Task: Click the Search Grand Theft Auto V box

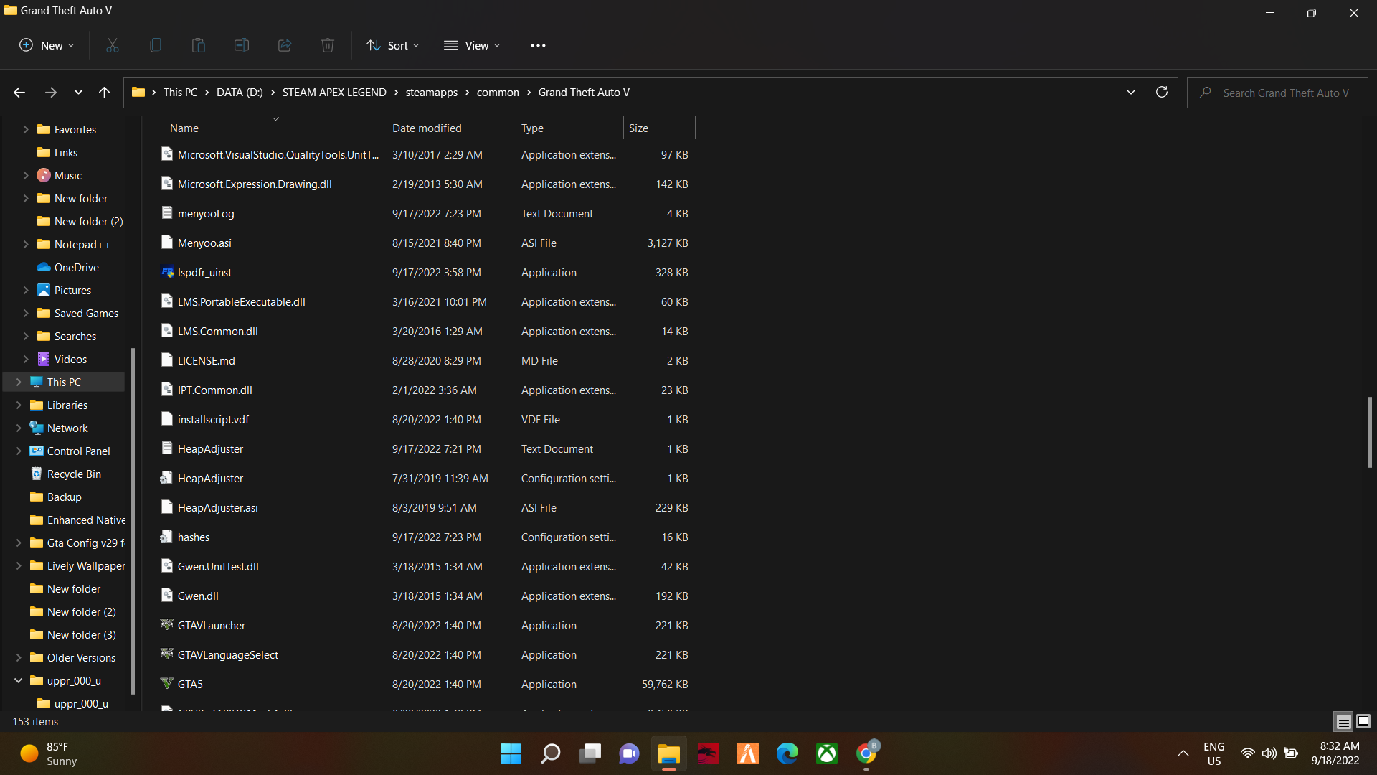Action: [1285, 93]
